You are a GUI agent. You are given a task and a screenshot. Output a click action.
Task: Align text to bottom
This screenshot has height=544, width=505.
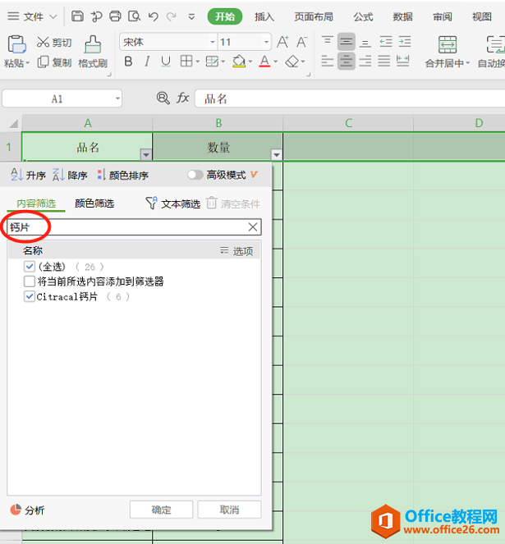click(x=365, y=42)
